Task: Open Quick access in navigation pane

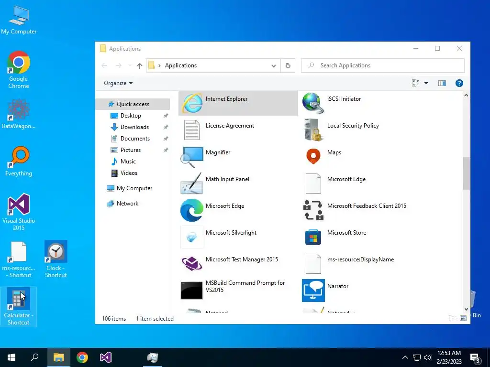Action: 133,104
